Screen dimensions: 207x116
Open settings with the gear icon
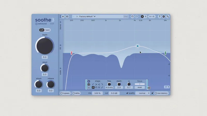(x=164, y=16)
